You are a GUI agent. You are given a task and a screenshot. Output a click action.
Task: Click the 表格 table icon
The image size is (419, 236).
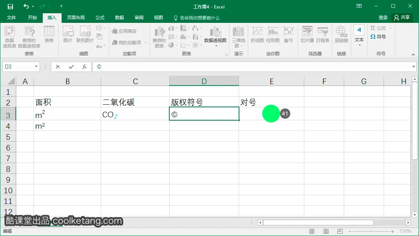tap(49, 34)
